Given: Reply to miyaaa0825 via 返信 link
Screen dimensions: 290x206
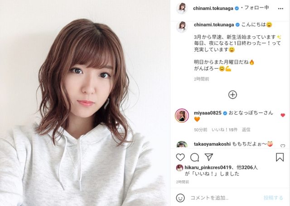Looking at the screenshot, I should (246, 130).
